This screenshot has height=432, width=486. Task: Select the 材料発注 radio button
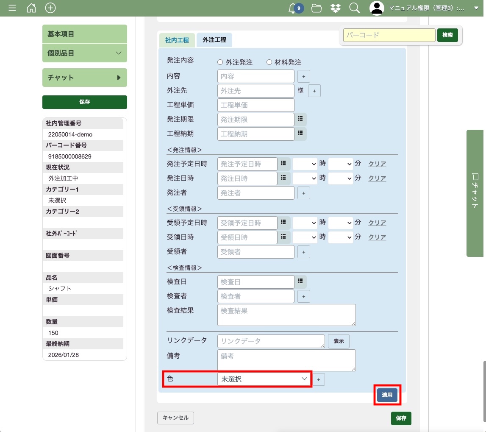(x=269, y=62)
